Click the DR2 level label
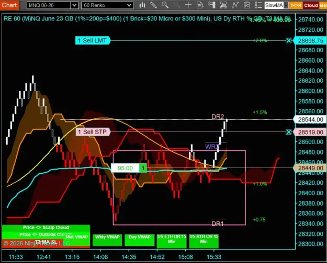The width and height of the screenshot is (327, 263). [218, 116]
